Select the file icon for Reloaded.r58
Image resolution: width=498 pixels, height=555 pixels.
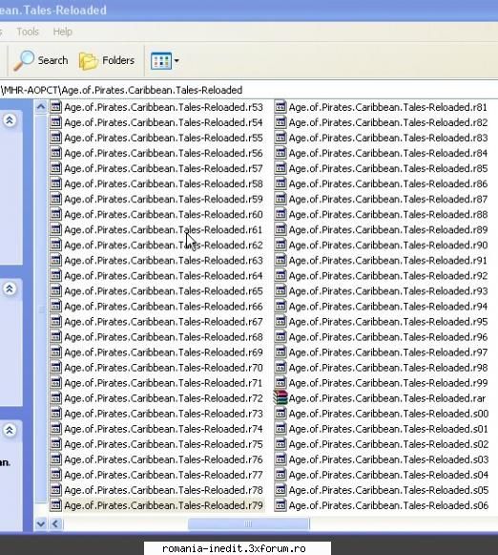56,183
